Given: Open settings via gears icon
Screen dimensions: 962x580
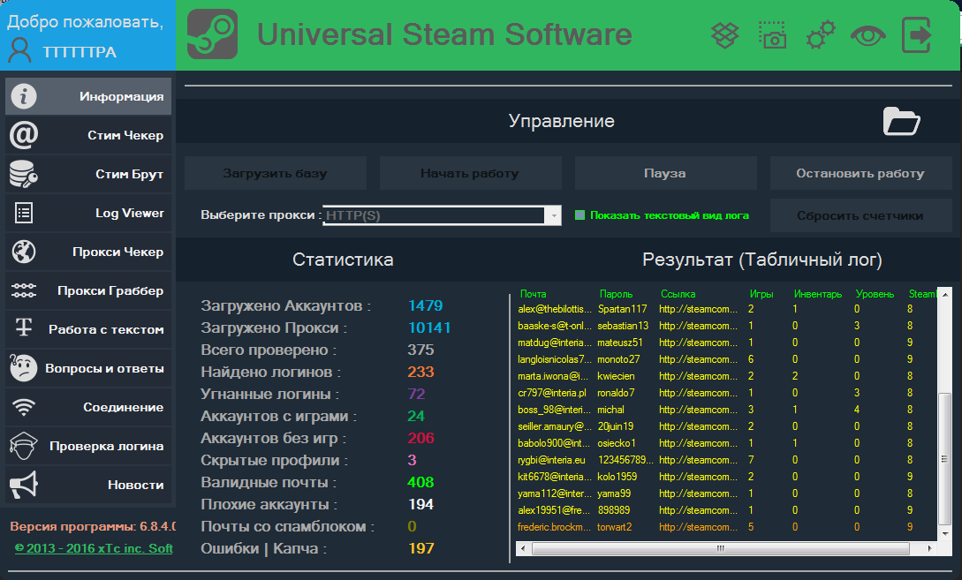Looking at the screenshot, I should [821, 35].
